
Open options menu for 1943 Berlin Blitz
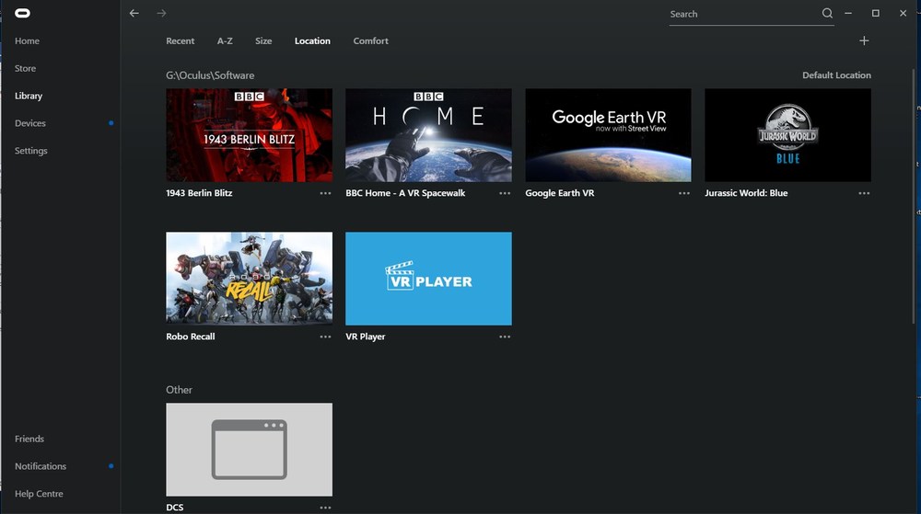point(325,193)
